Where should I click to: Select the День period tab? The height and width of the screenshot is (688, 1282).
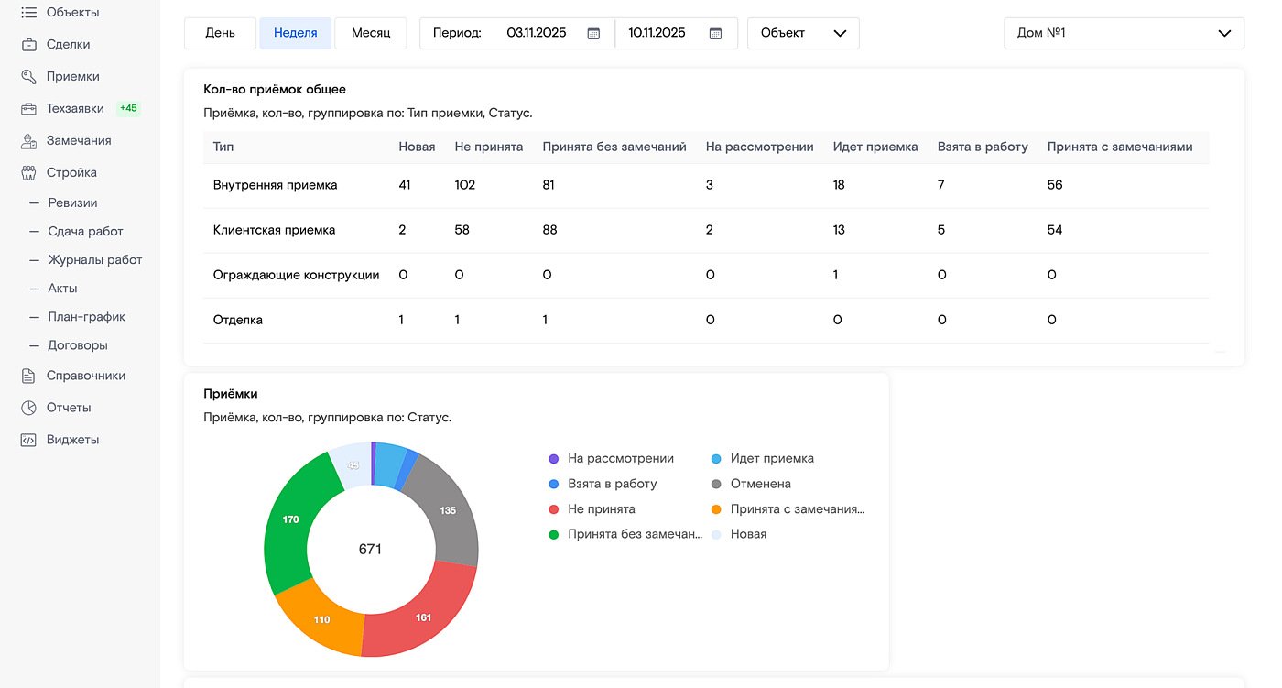pos(220,33)
